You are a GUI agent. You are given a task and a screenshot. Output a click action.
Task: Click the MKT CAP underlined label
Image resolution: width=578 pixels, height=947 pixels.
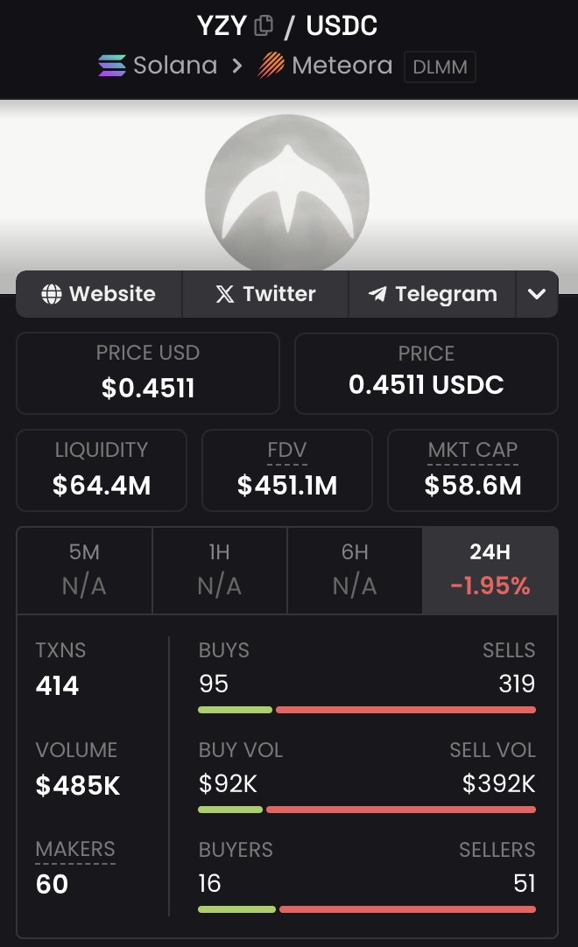tap(473, 451)
